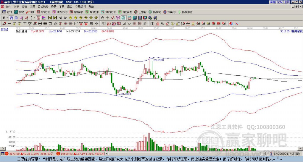Click the blue infinity wave icon
Image resolution: width=303 pixels, height=162 pixels.
click(x=236, y=24)
